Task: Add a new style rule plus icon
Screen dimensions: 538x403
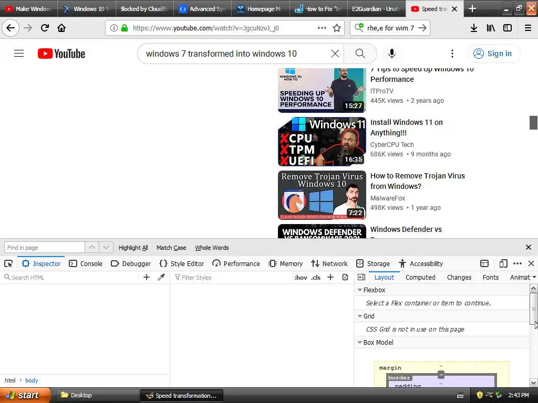Action: [330, 277]
